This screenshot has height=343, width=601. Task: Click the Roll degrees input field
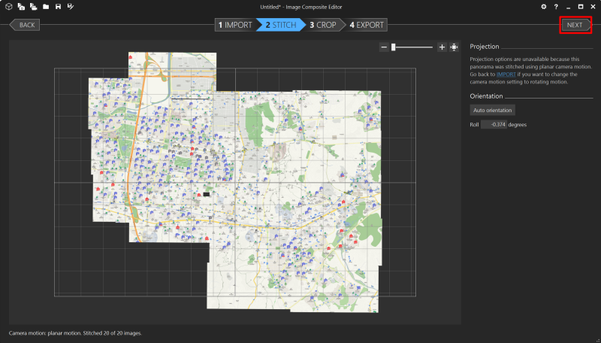point(494,124)
